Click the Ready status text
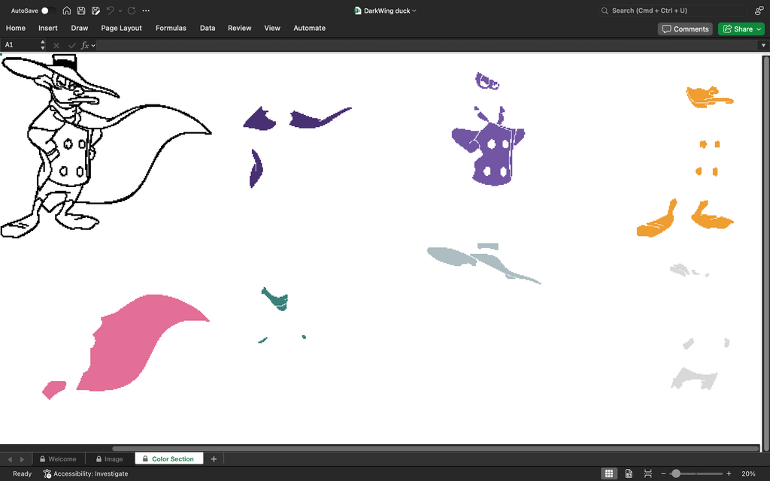This screenshot has width=770, height=481. [x=22, y=473]
